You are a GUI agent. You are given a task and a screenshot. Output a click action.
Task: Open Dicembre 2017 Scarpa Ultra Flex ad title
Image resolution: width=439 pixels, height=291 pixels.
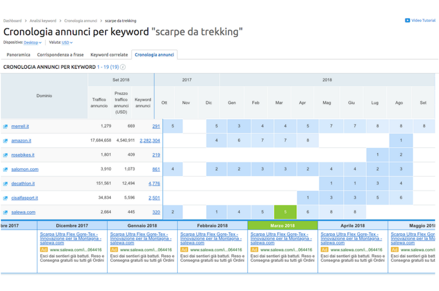(71, 238)
